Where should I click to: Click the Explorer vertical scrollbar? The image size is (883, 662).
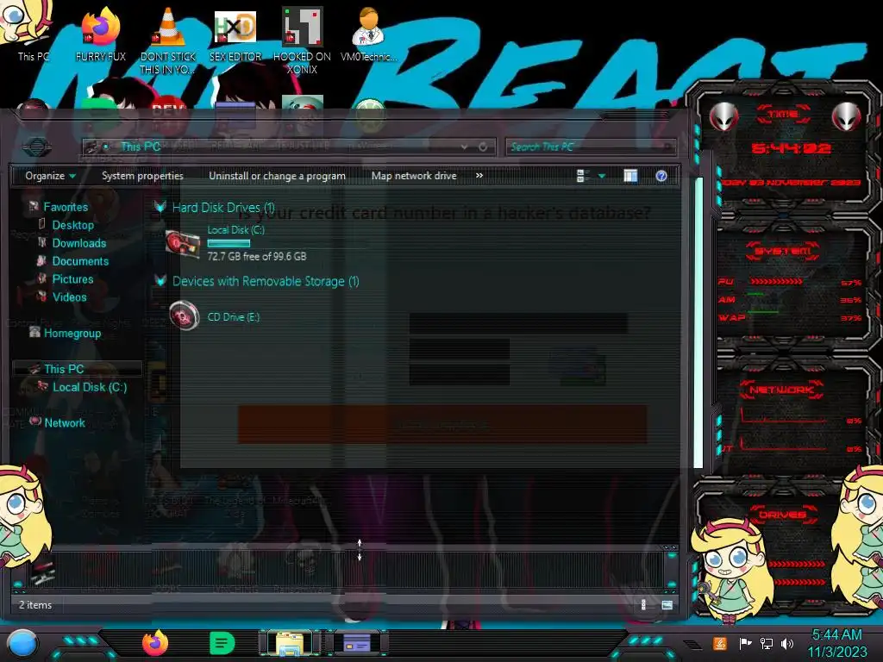click(x=698, y=322)
